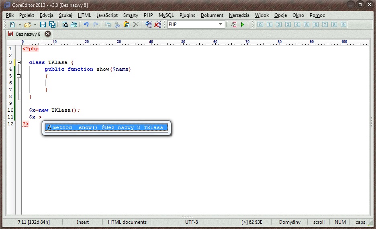Open the Szukaj menu
This screenshot has width=376, height=229.
[65, 15]
